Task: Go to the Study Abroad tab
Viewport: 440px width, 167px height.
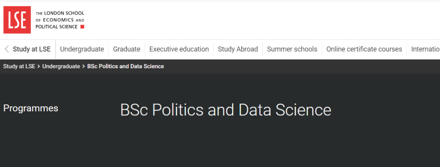Action: coord(238,49)
